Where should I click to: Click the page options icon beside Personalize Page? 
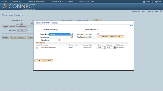click(x=161, y=11)
